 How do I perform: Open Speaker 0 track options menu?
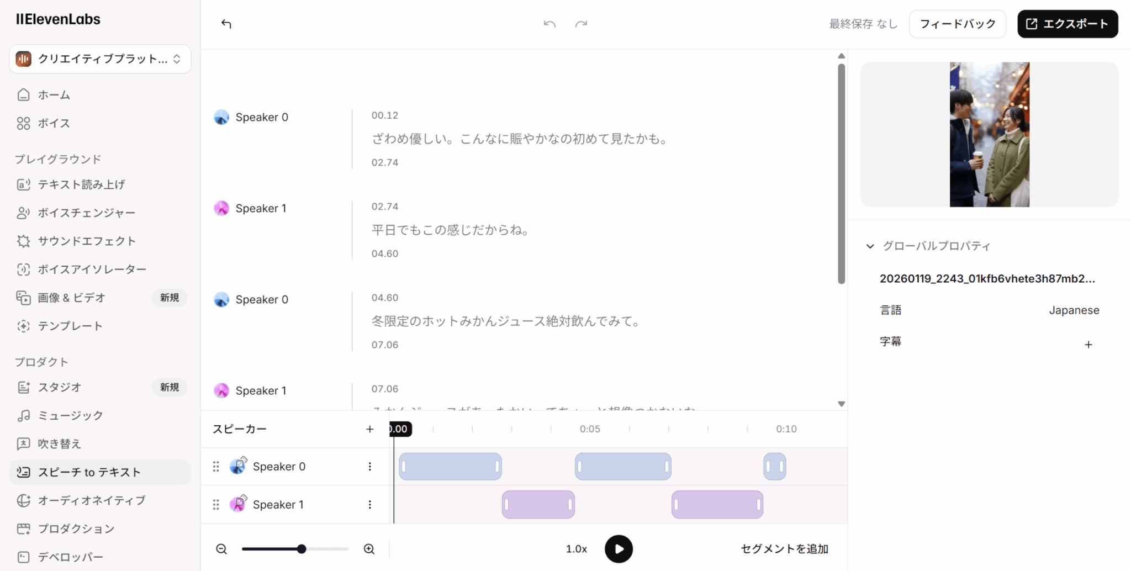pos(369,467)
